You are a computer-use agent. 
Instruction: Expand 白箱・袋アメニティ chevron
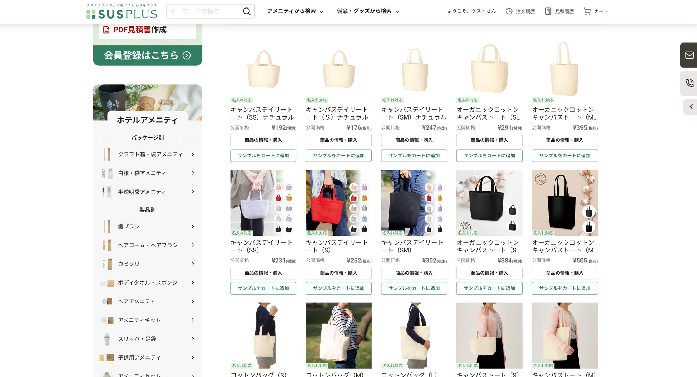[x=193, y=173]
